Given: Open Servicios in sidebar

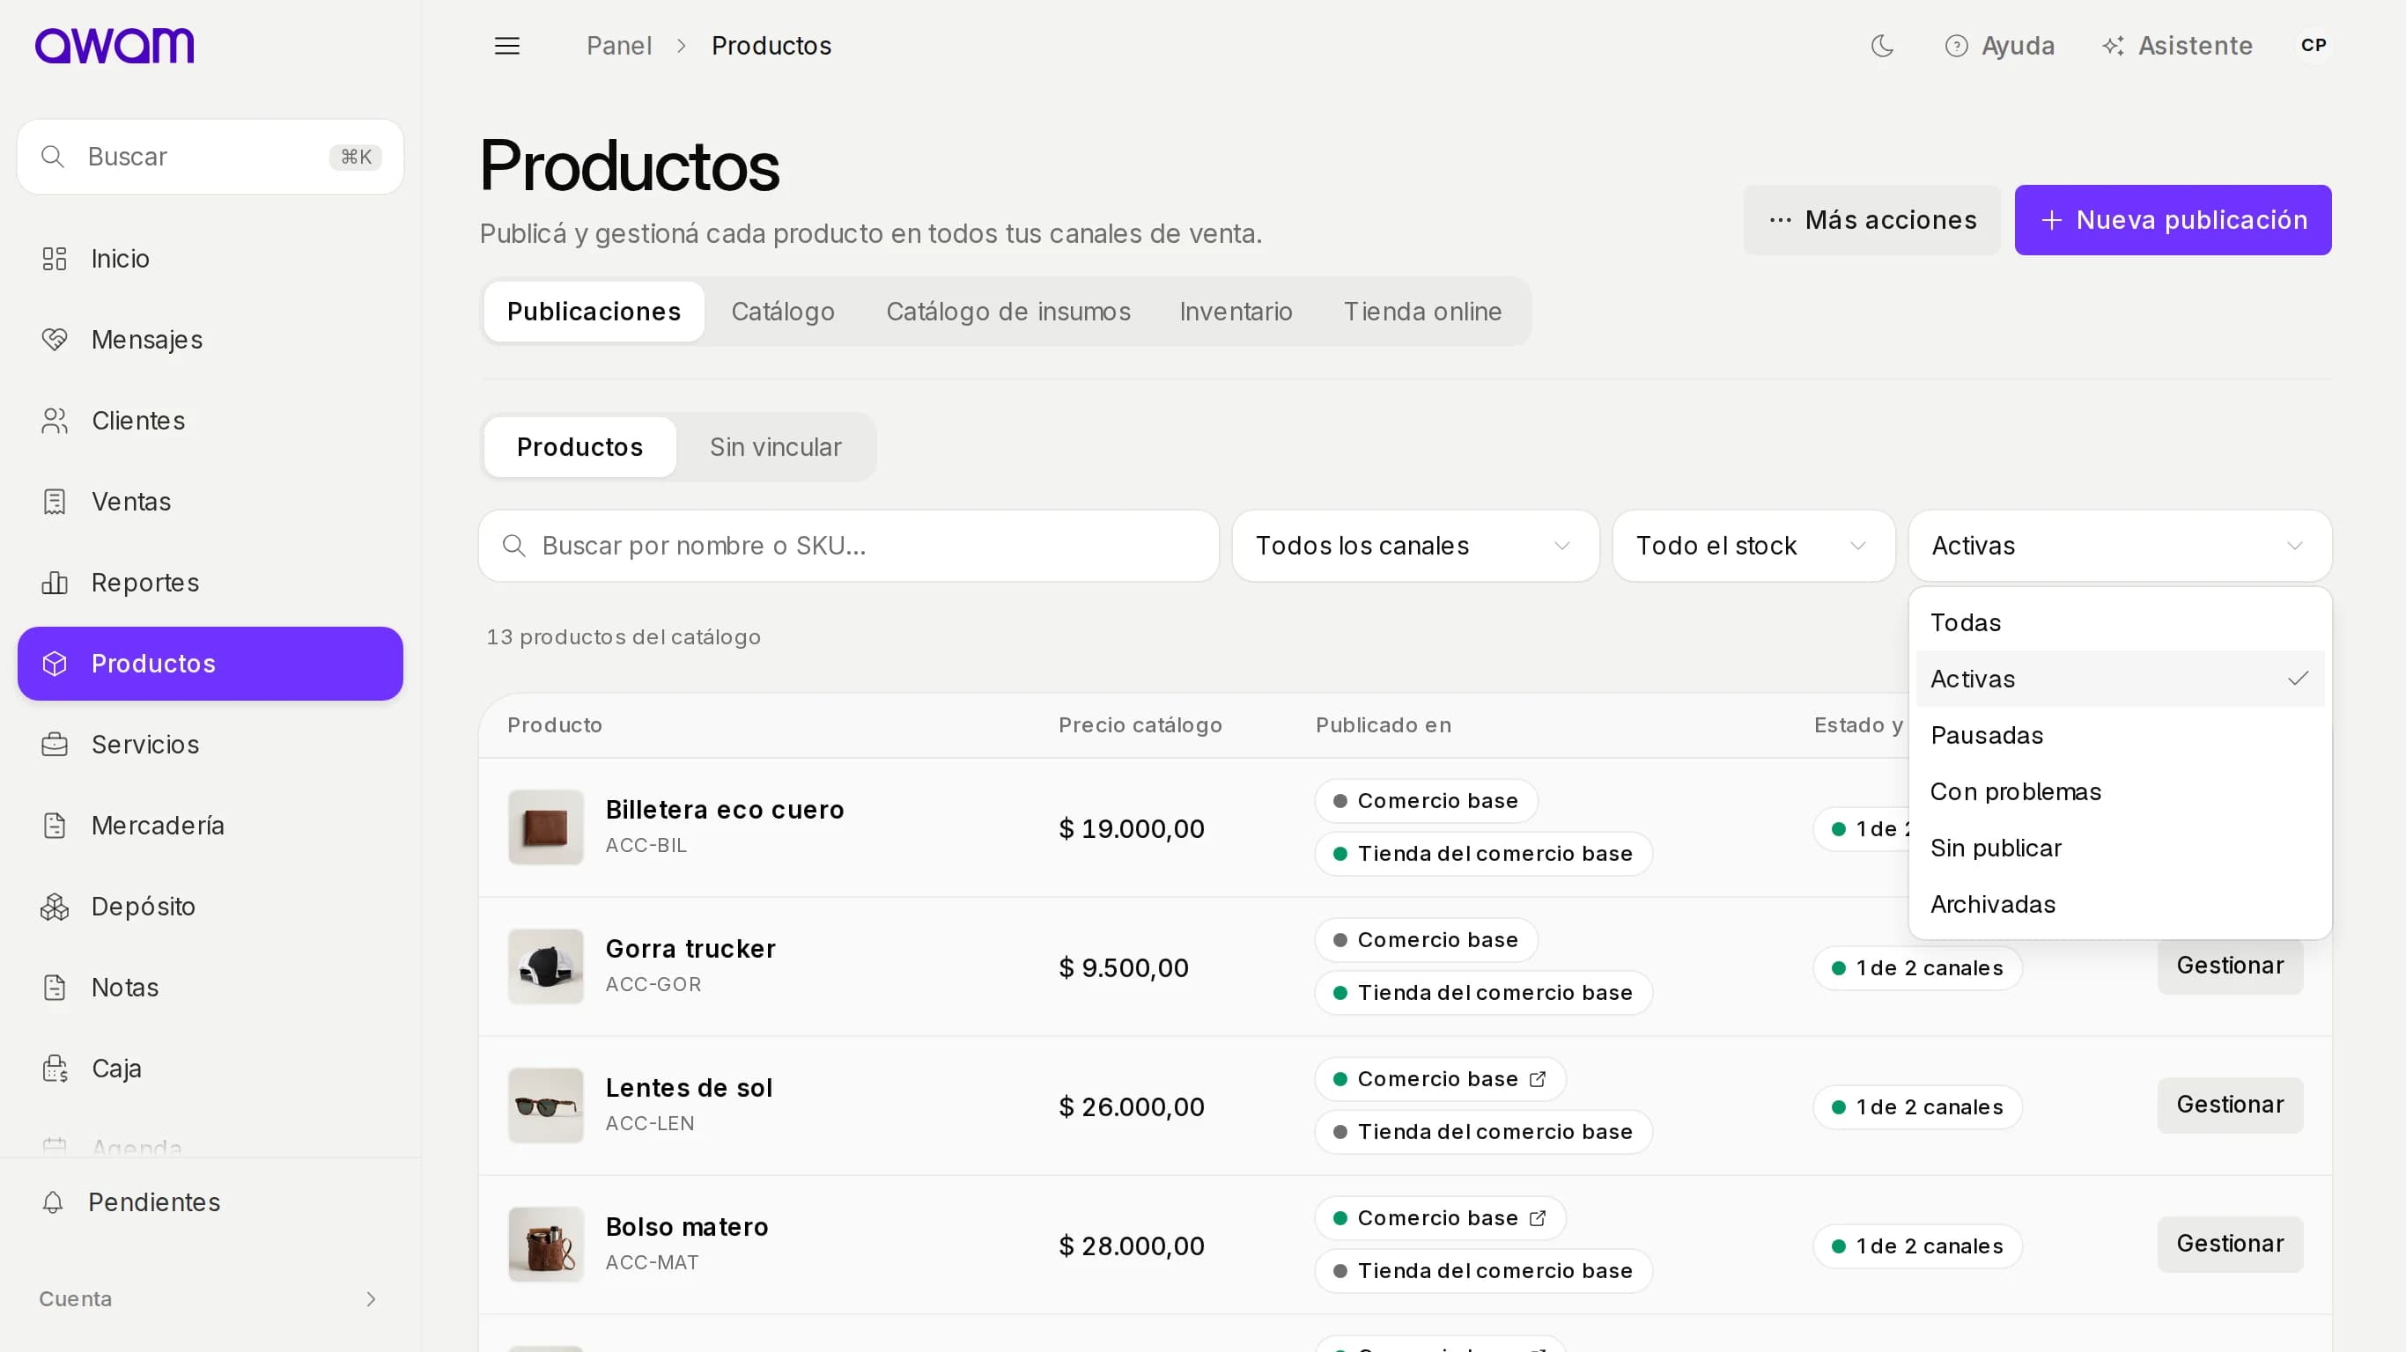Looking at the screenshot, I should (x=210, y=744).
